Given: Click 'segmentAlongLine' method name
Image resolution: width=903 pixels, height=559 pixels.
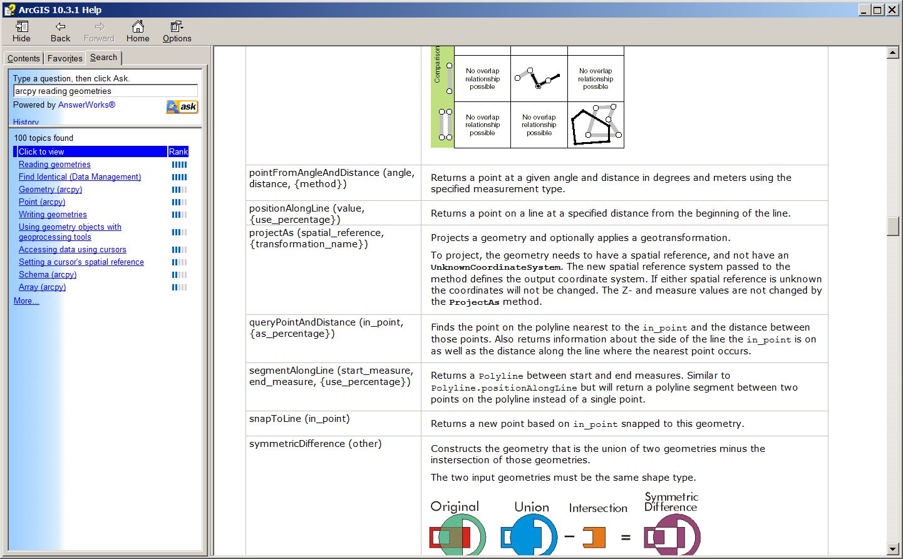Looking at the screenshot, I should point(291,371).
